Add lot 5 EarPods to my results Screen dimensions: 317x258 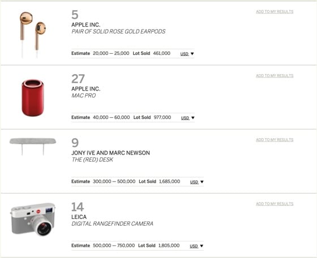click(x=275, y=12)
